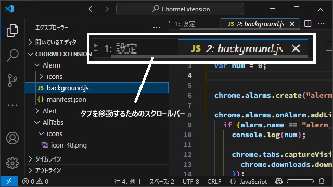Click the VS Code logo icon

[9, 9]
